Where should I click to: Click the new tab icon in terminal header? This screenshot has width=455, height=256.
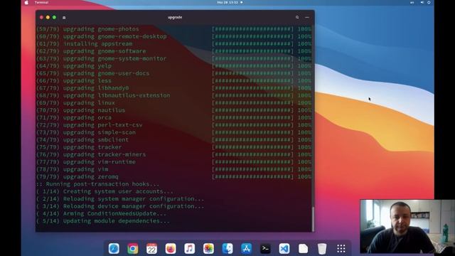64,18
